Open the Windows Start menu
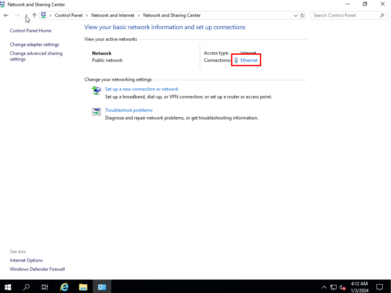Screen dimensions: 391x293 coord(8,287)
